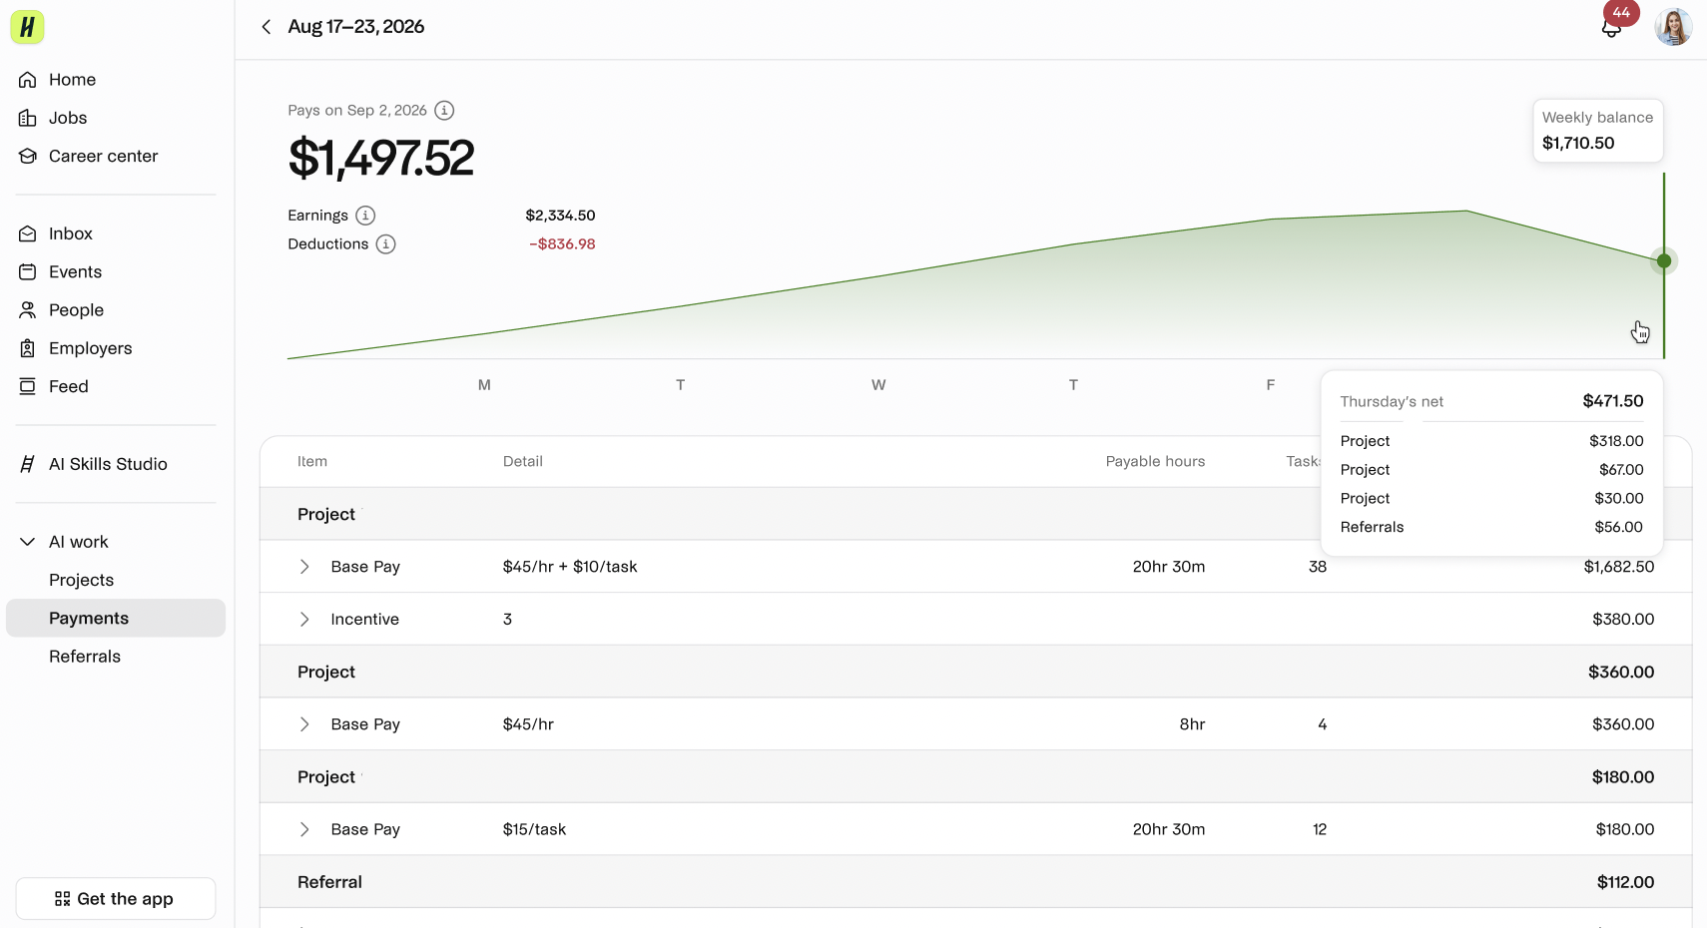Open Employers badge icon
This screenshot has height=928, width=1707.
coord(28,348)
